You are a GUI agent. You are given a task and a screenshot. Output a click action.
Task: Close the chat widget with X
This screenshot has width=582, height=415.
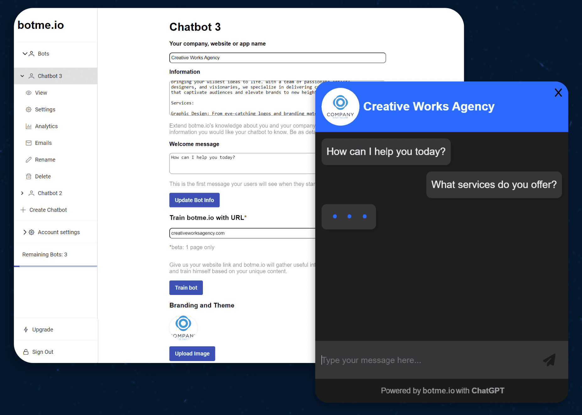(x=558, y=92)
